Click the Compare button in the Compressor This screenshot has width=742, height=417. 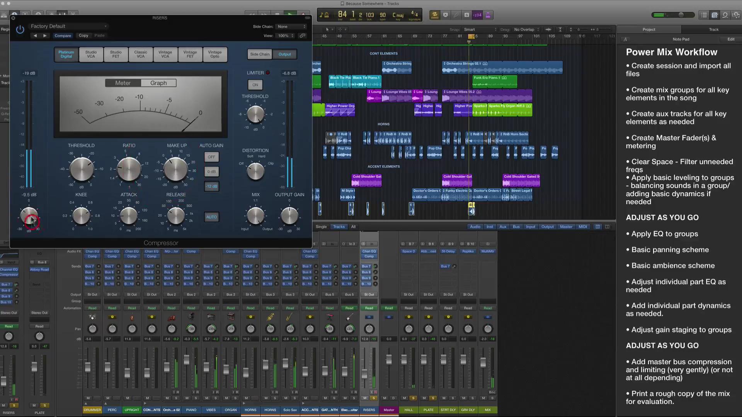63,36
